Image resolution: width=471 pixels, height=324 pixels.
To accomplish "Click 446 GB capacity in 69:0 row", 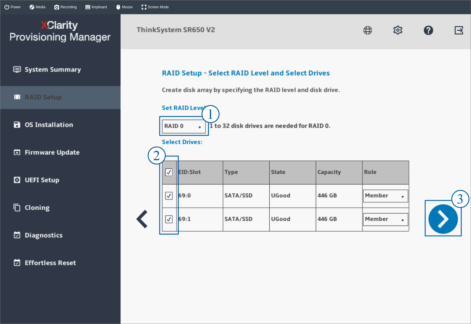I will coord(327,196).
